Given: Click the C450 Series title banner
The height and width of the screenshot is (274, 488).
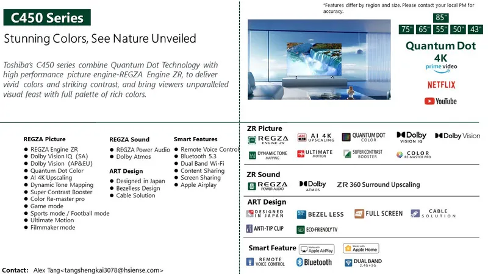Looking at the screenshot, I should 47,18.
